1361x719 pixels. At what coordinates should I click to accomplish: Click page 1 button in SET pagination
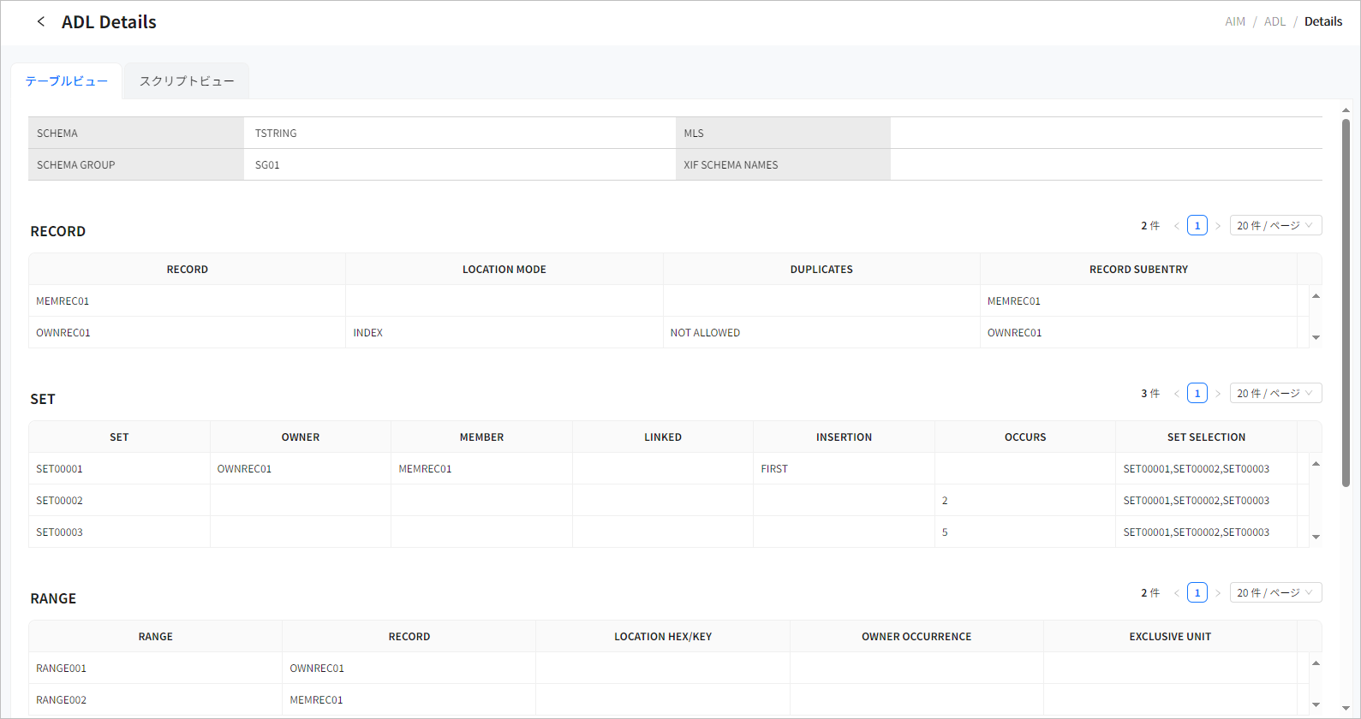pyautogui.click(x=1197, y=394)
